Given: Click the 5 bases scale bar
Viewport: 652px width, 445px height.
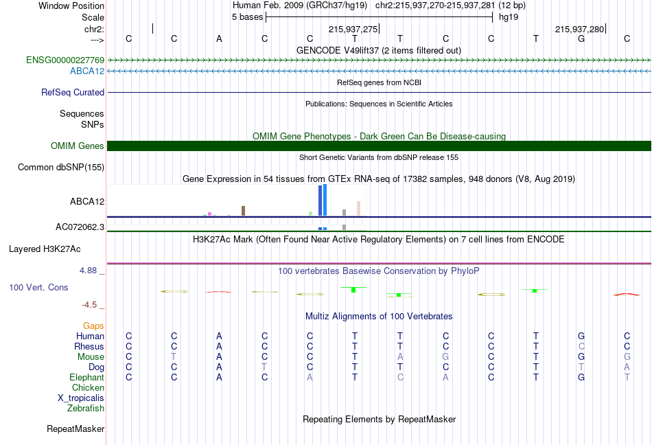Looking at the screenshot, I should pos(379,17).
